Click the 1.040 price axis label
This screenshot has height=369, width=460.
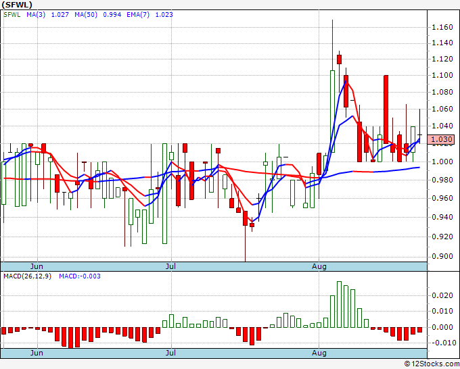click(442, 126)
